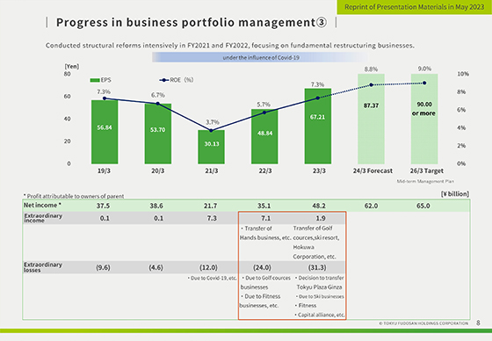Click the 'Profit attributable to owners of parent' footnote
The height and width of the screenshot is (341, 492).
tap(74, 196)
